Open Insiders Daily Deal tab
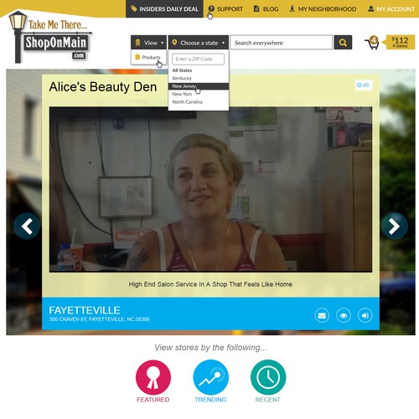The image size is (419, 419). 164,9
